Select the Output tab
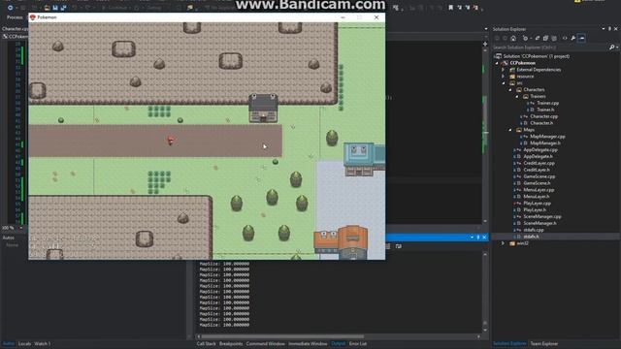This screenshot has width=621, height=349. tap(339, 344)
